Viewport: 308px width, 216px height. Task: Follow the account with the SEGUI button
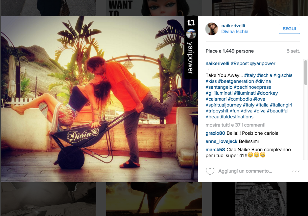click(x=289, y=29)
